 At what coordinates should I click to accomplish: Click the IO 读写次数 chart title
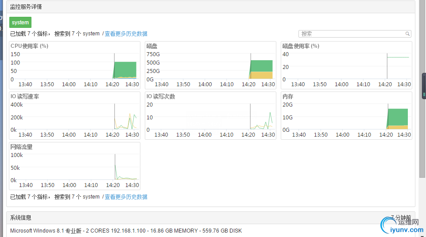(161, 96)
